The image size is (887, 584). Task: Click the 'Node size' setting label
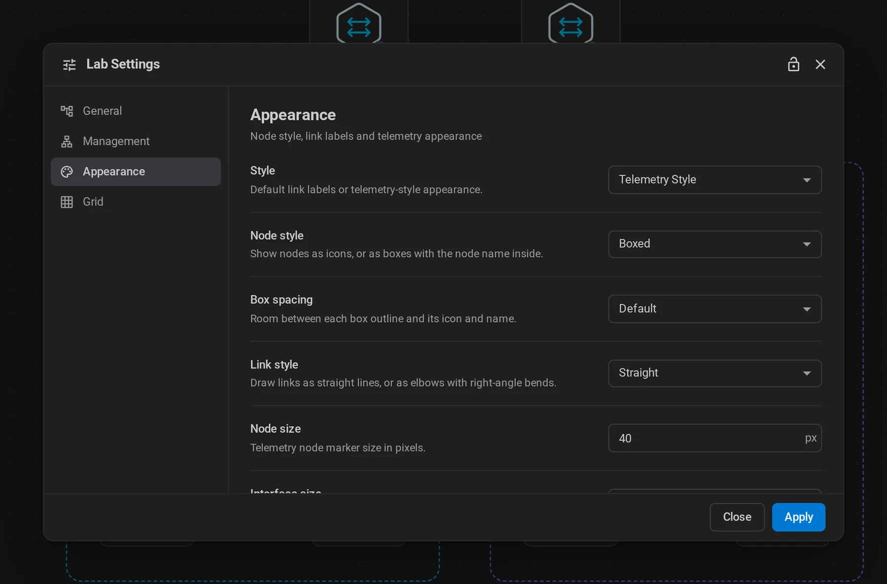275,429
